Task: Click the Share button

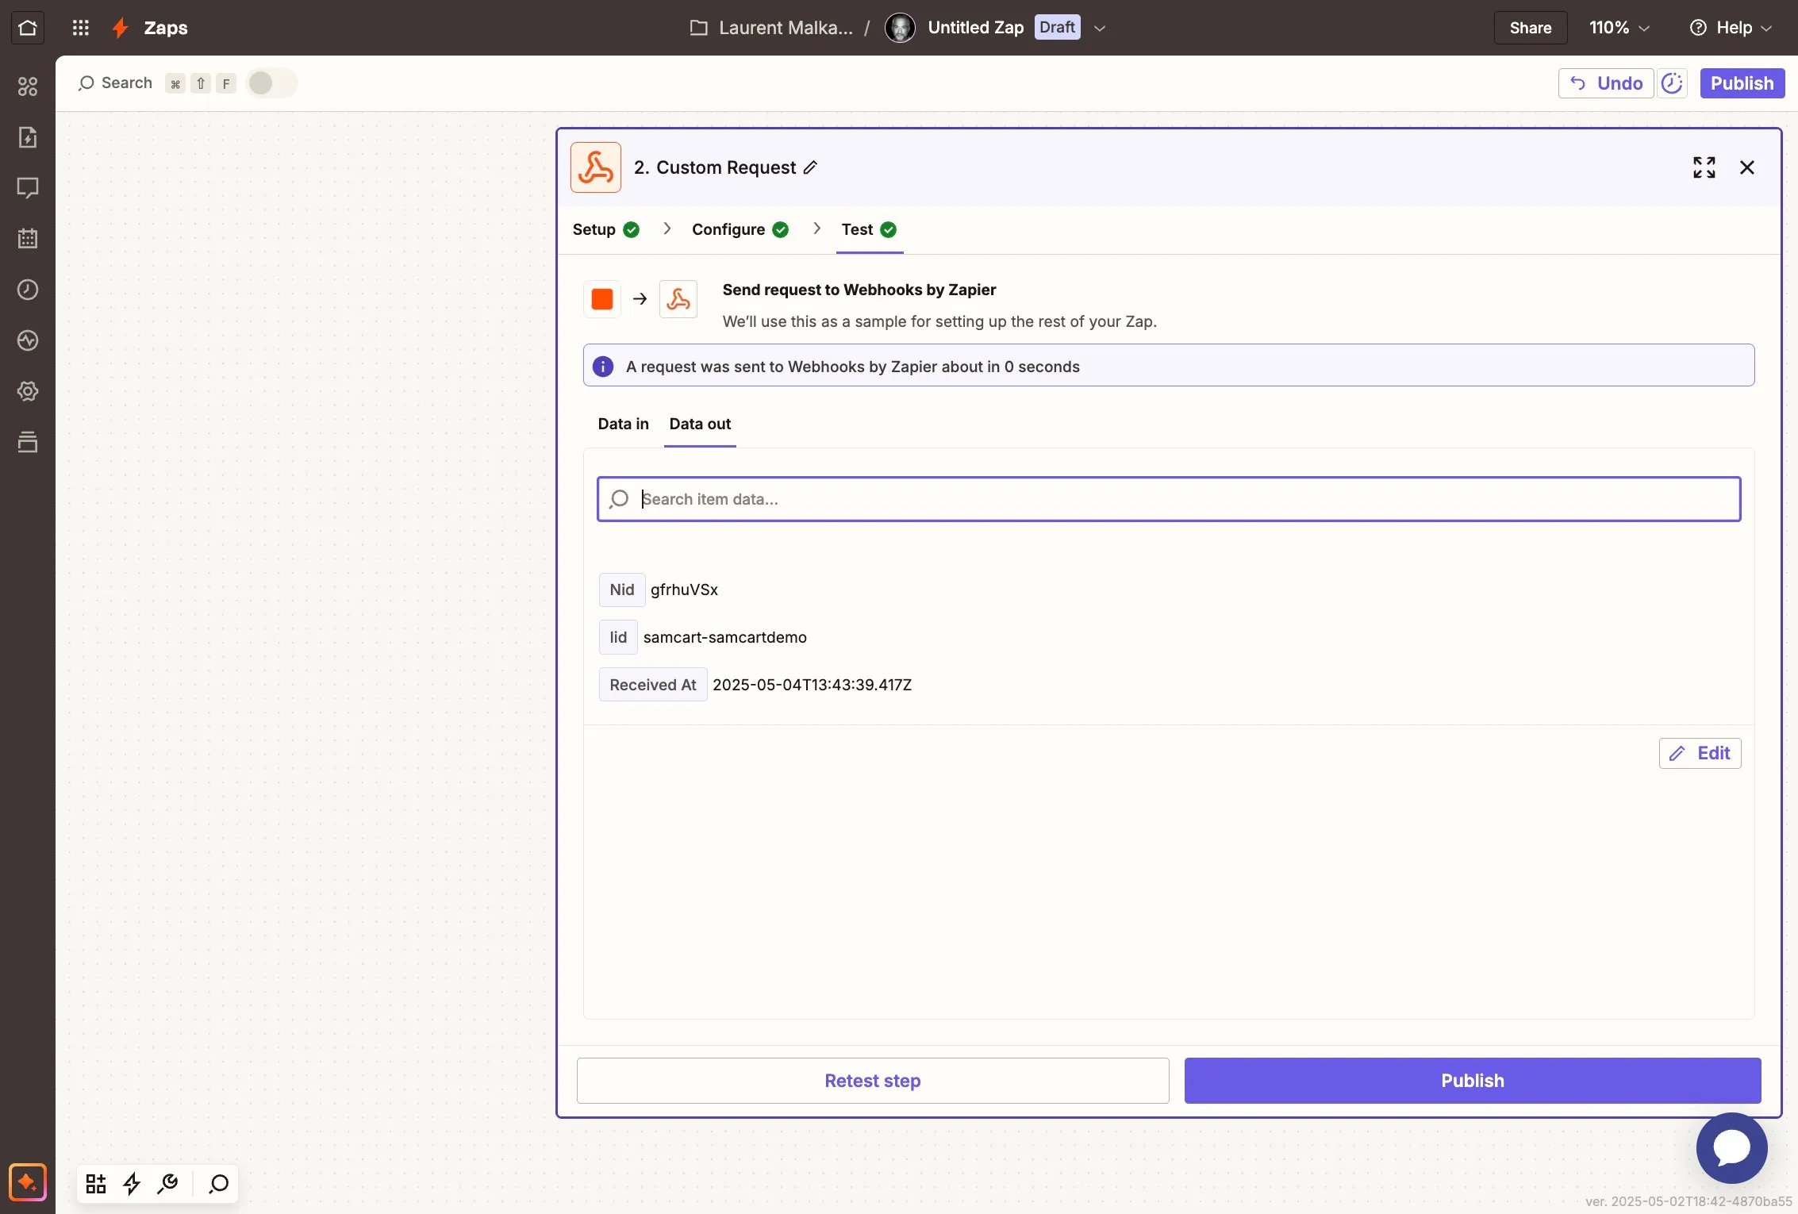Action: tap(1531, 28)
